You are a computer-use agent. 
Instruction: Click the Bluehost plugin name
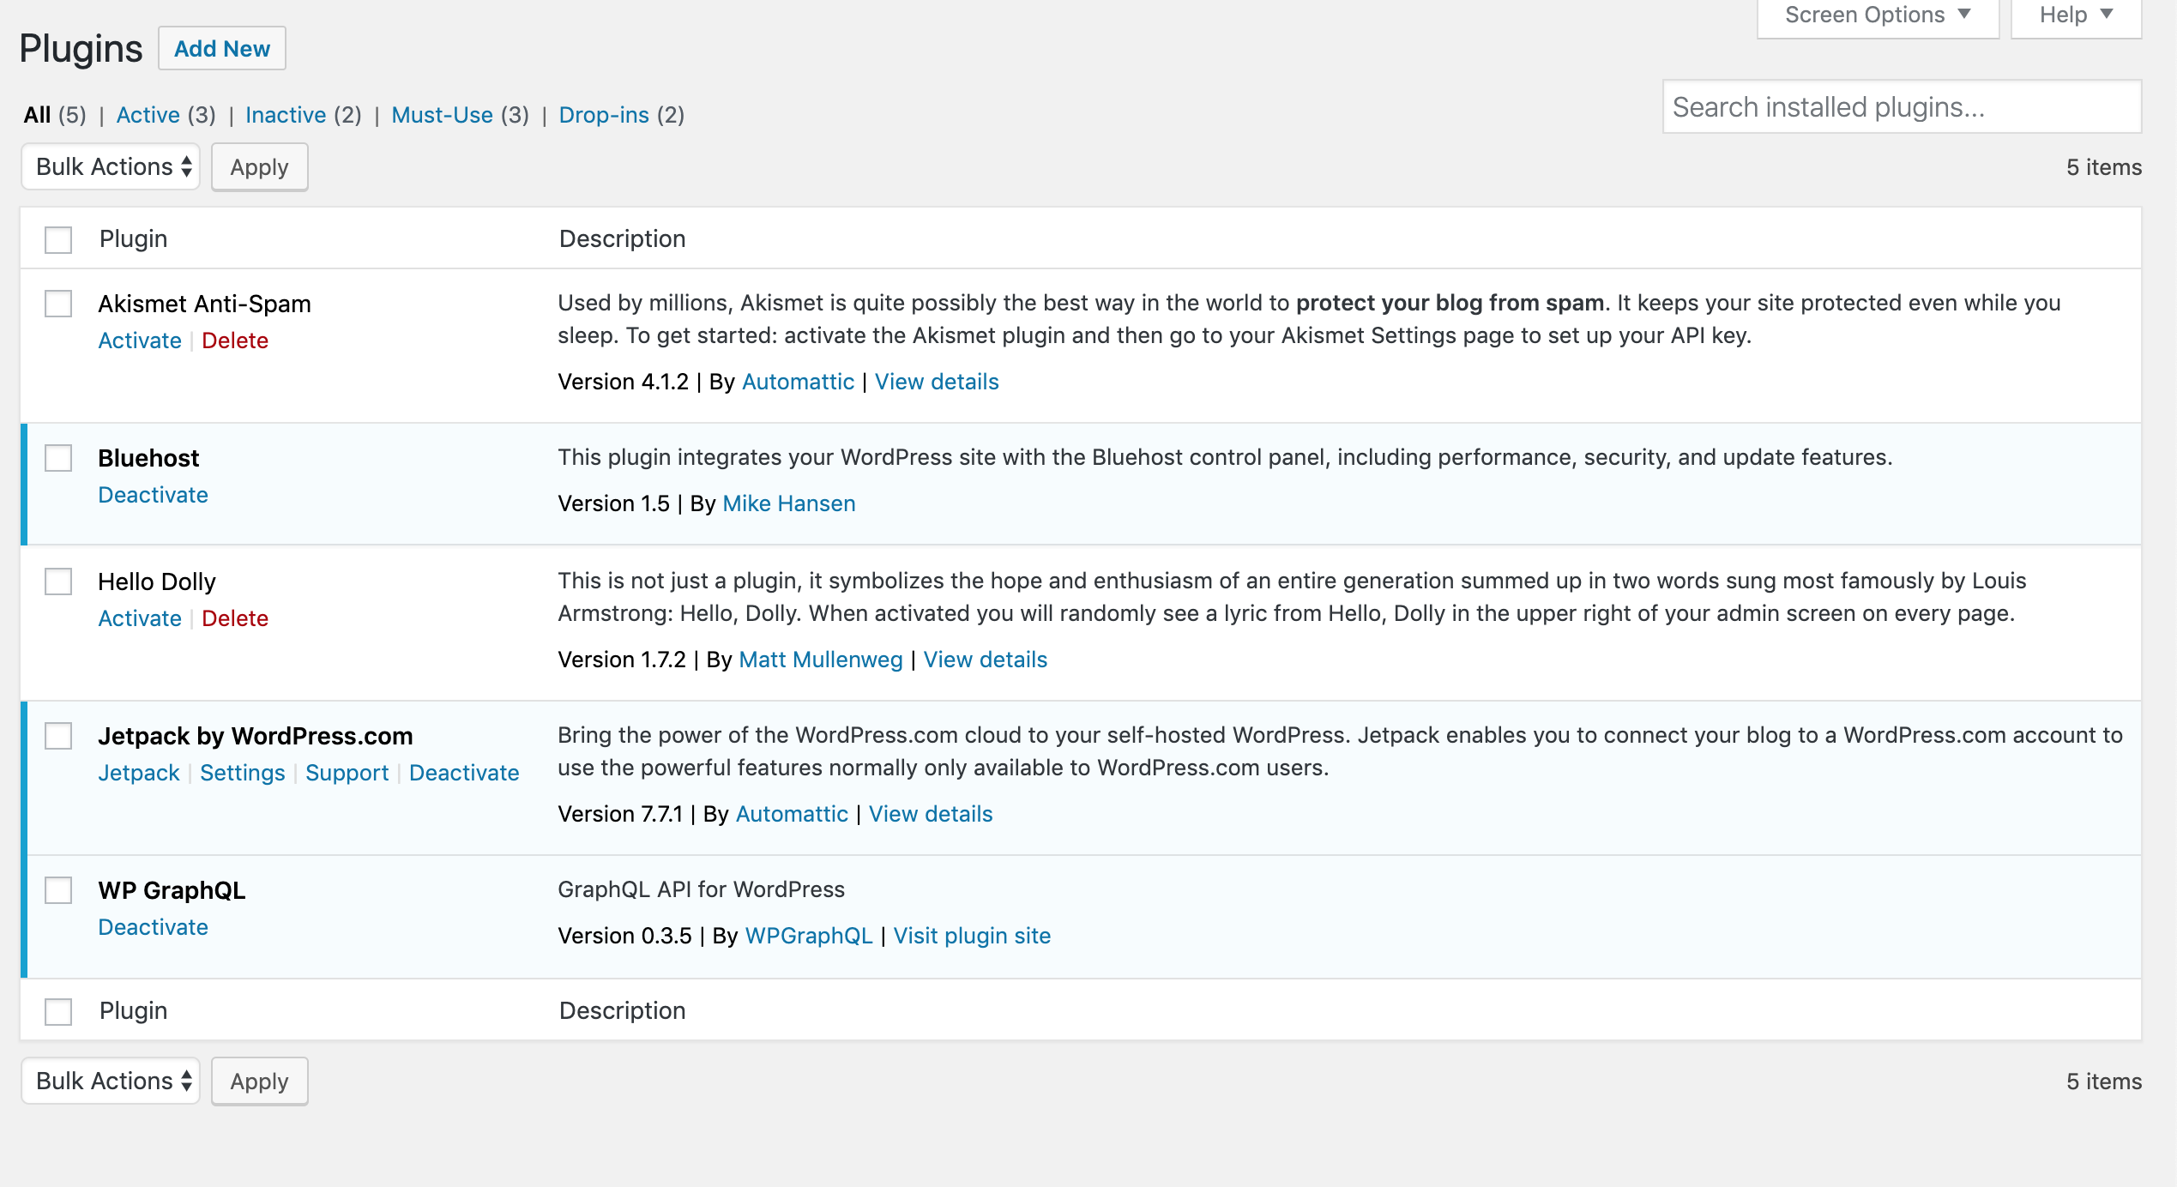148,458
